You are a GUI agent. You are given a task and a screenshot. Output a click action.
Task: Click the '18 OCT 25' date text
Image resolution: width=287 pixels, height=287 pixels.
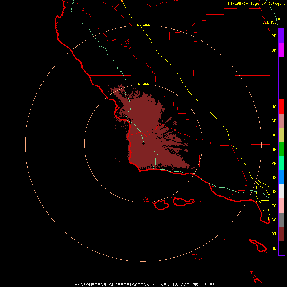point(185,285)
